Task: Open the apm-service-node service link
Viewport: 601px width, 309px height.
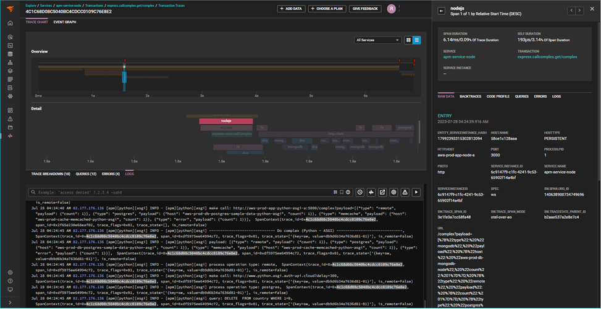Action: tap(459, 57)
